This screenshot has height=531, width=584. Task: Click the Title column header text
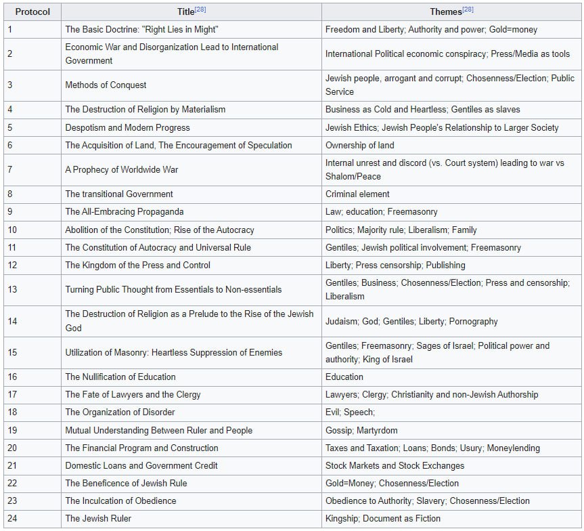(x=185, y=12)
